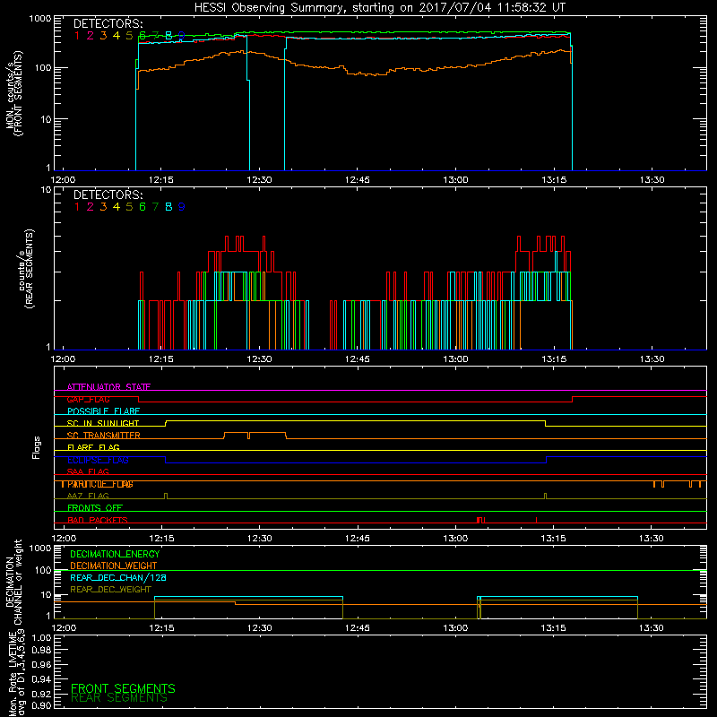
Task: Click 12:30 tick under the decimation plot
Action: pyautogui.click(x=259, y=628)
